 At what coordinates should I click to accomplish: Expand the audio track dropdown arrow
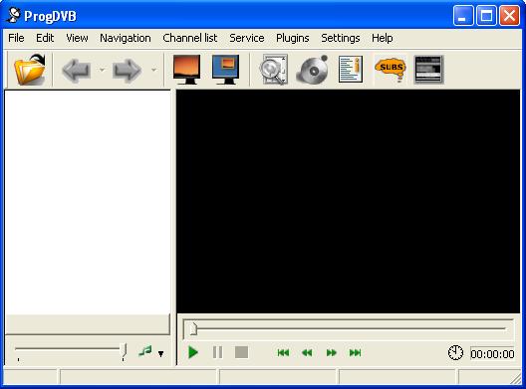click(x=161, y=354)
